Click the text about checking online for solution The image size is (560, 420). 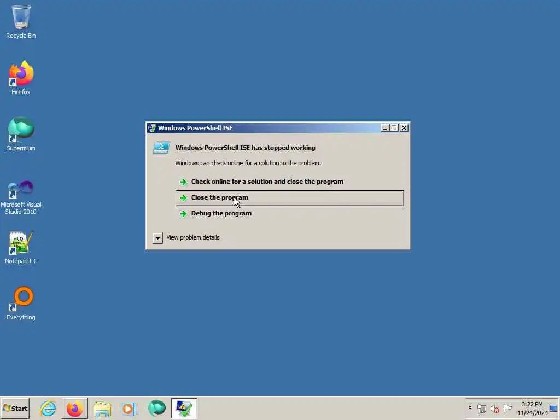point(248,163)
